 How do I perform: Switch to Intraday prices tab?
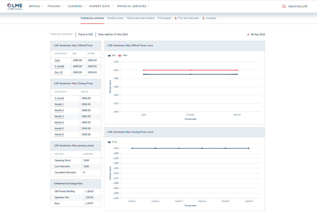coord(115,18)
